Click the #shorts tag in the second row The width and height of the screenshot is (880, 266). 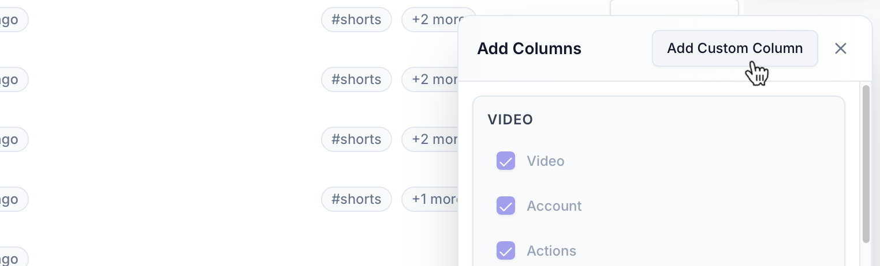[x=356, y=79]
